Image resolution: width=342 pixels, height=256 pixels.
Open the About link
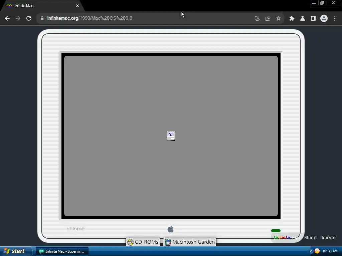click(x=310, y=237)
